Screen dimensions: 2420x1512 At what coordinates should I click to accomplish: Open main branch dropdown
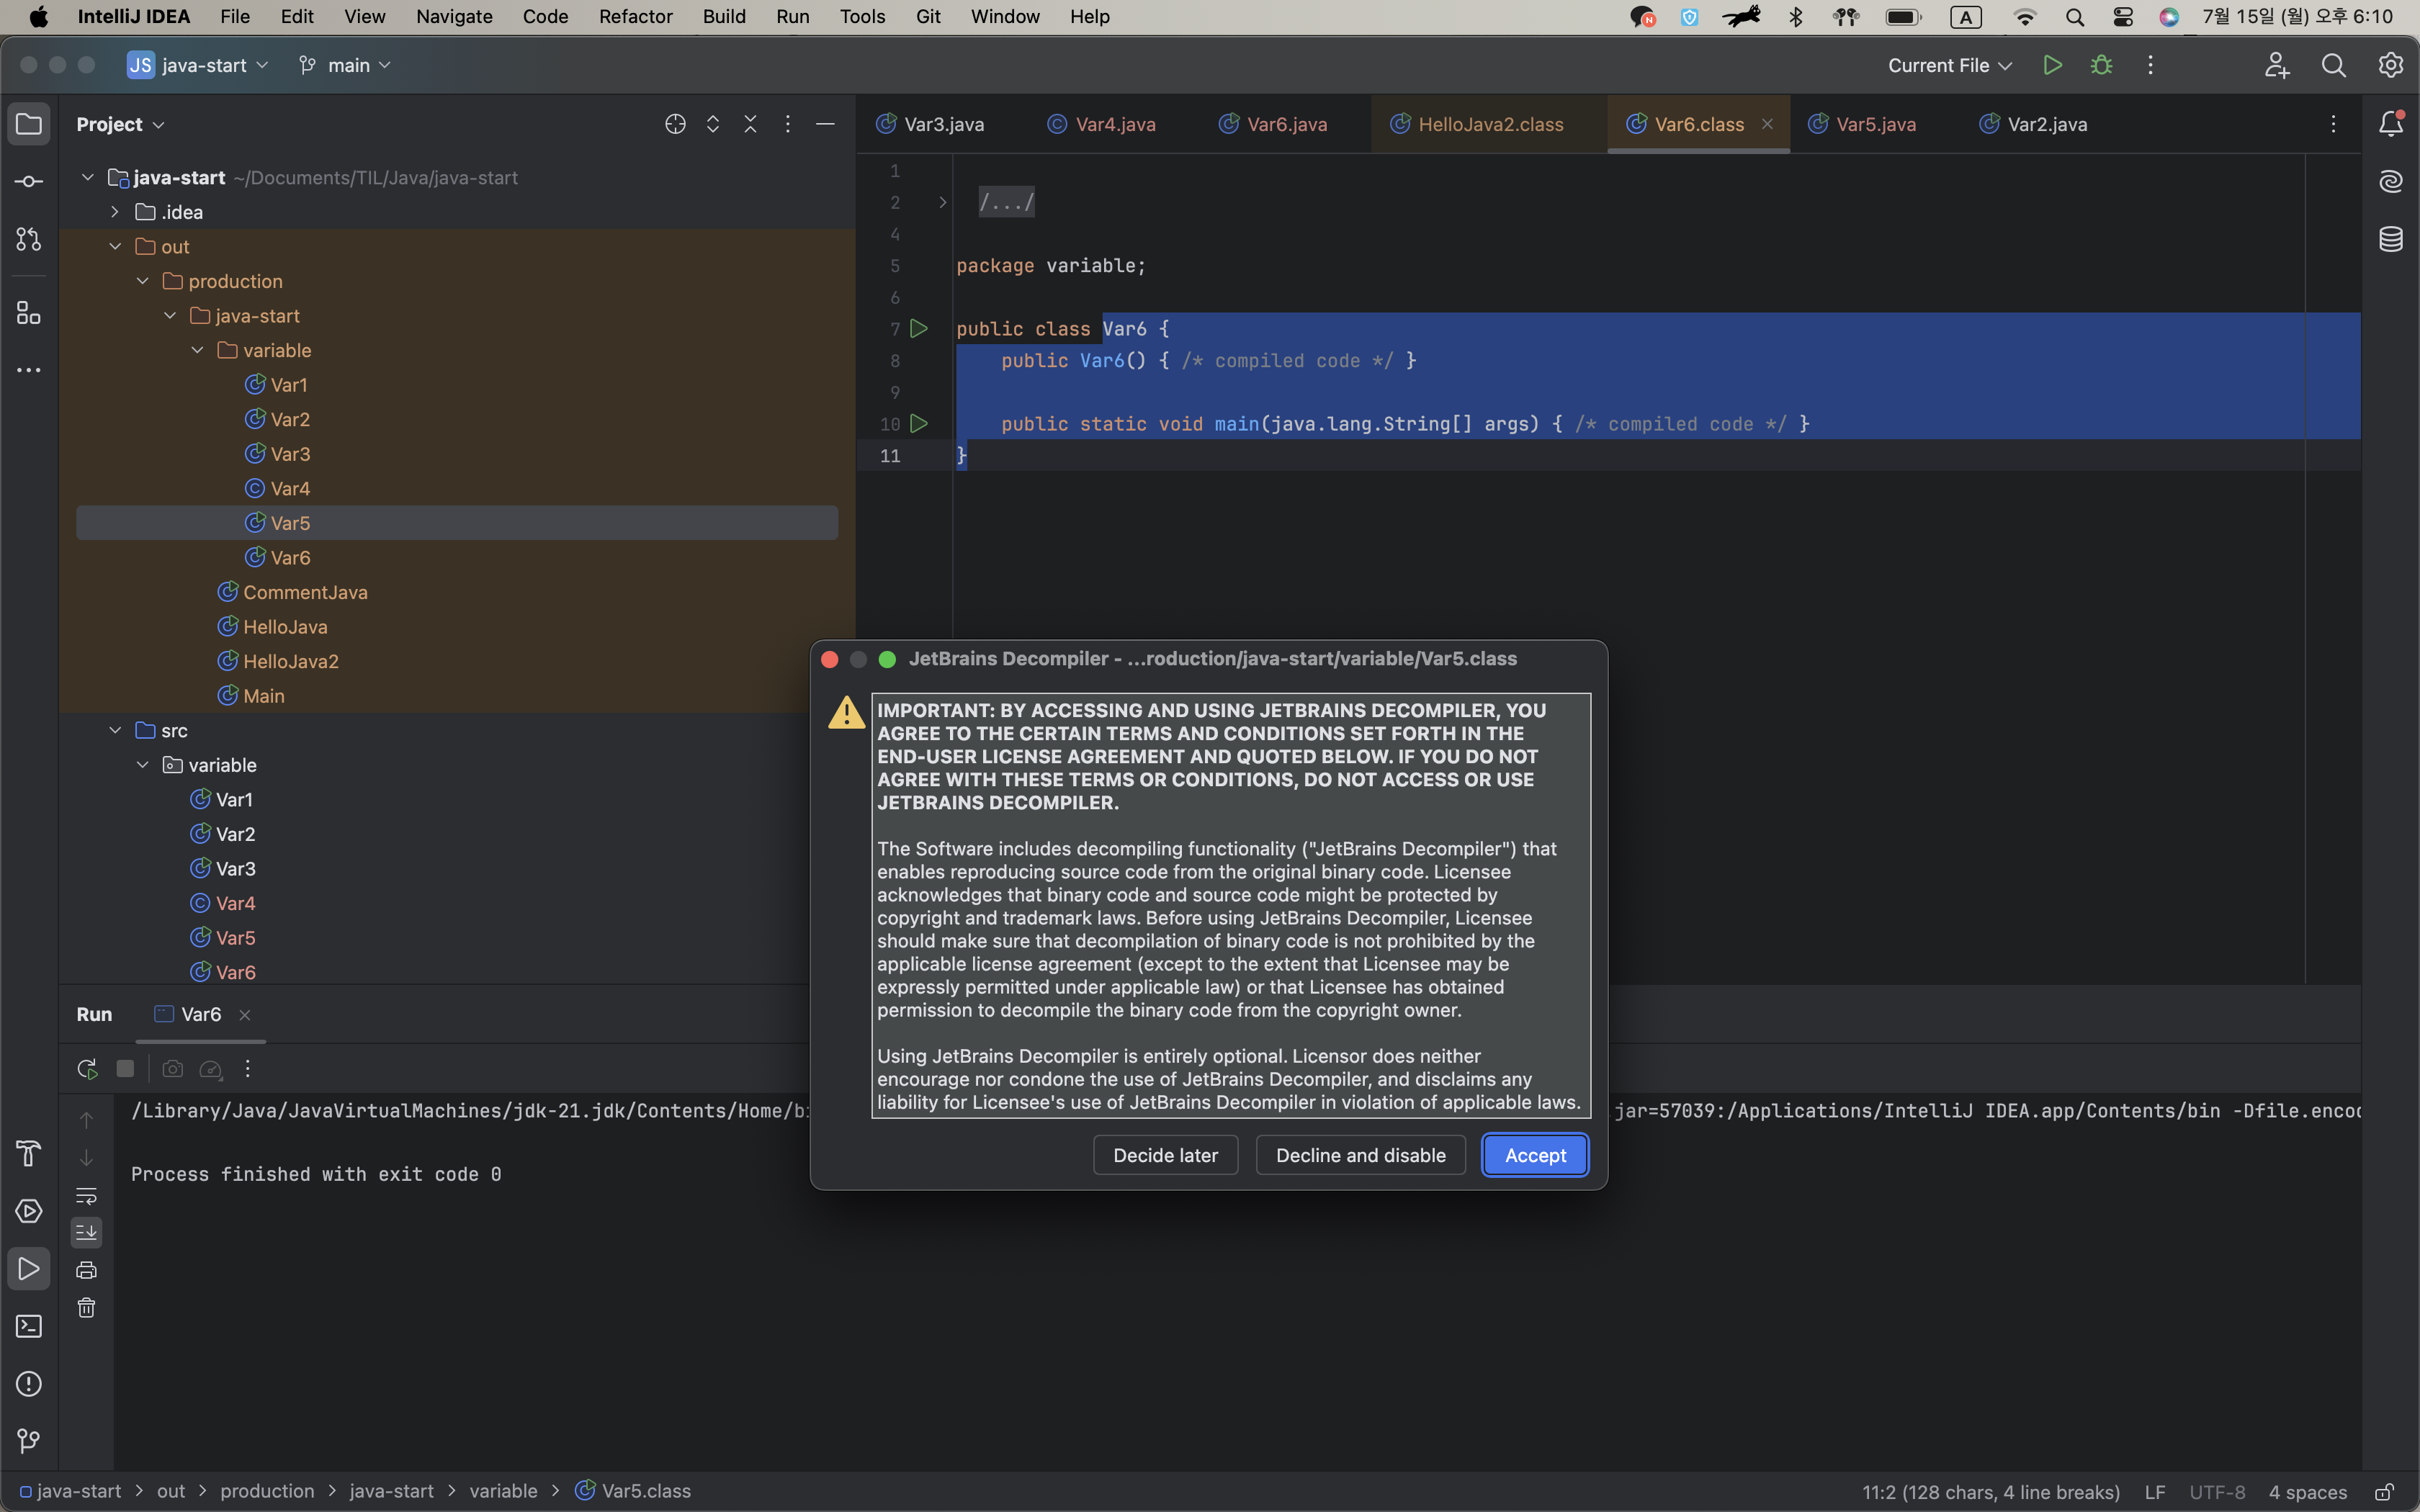345,65
